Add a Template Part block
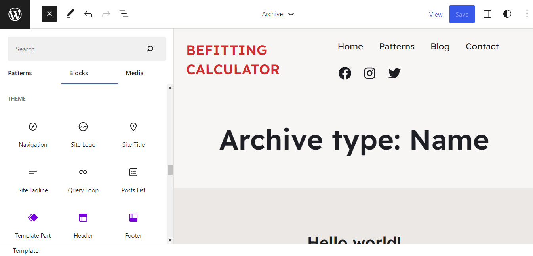Image resolution: width=533 pixels, height=256 pixels. pos(33,225)
